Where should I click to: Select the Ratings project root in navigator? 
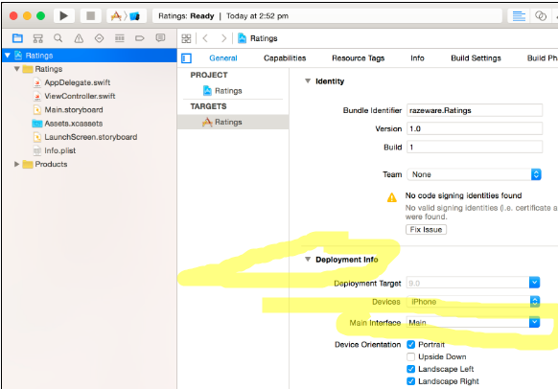(89, 56)
